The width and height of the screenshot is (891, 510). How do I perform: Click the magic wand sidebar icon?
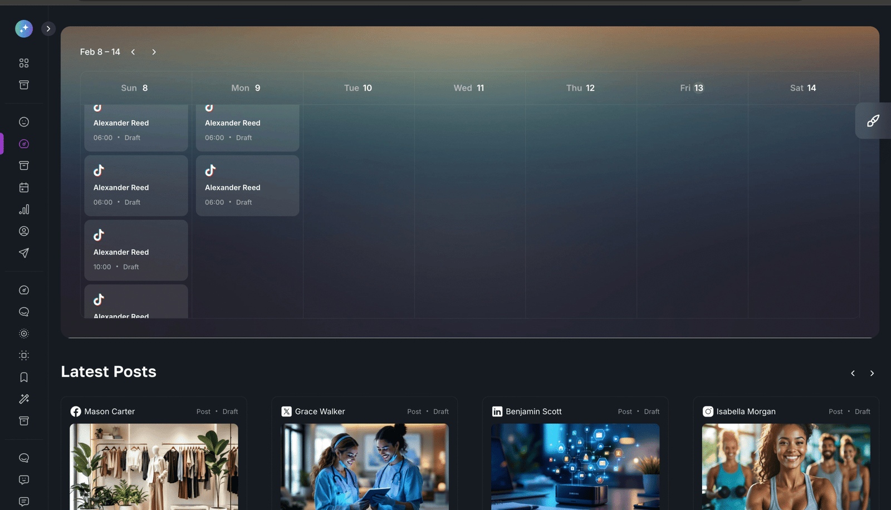[24, 399]
